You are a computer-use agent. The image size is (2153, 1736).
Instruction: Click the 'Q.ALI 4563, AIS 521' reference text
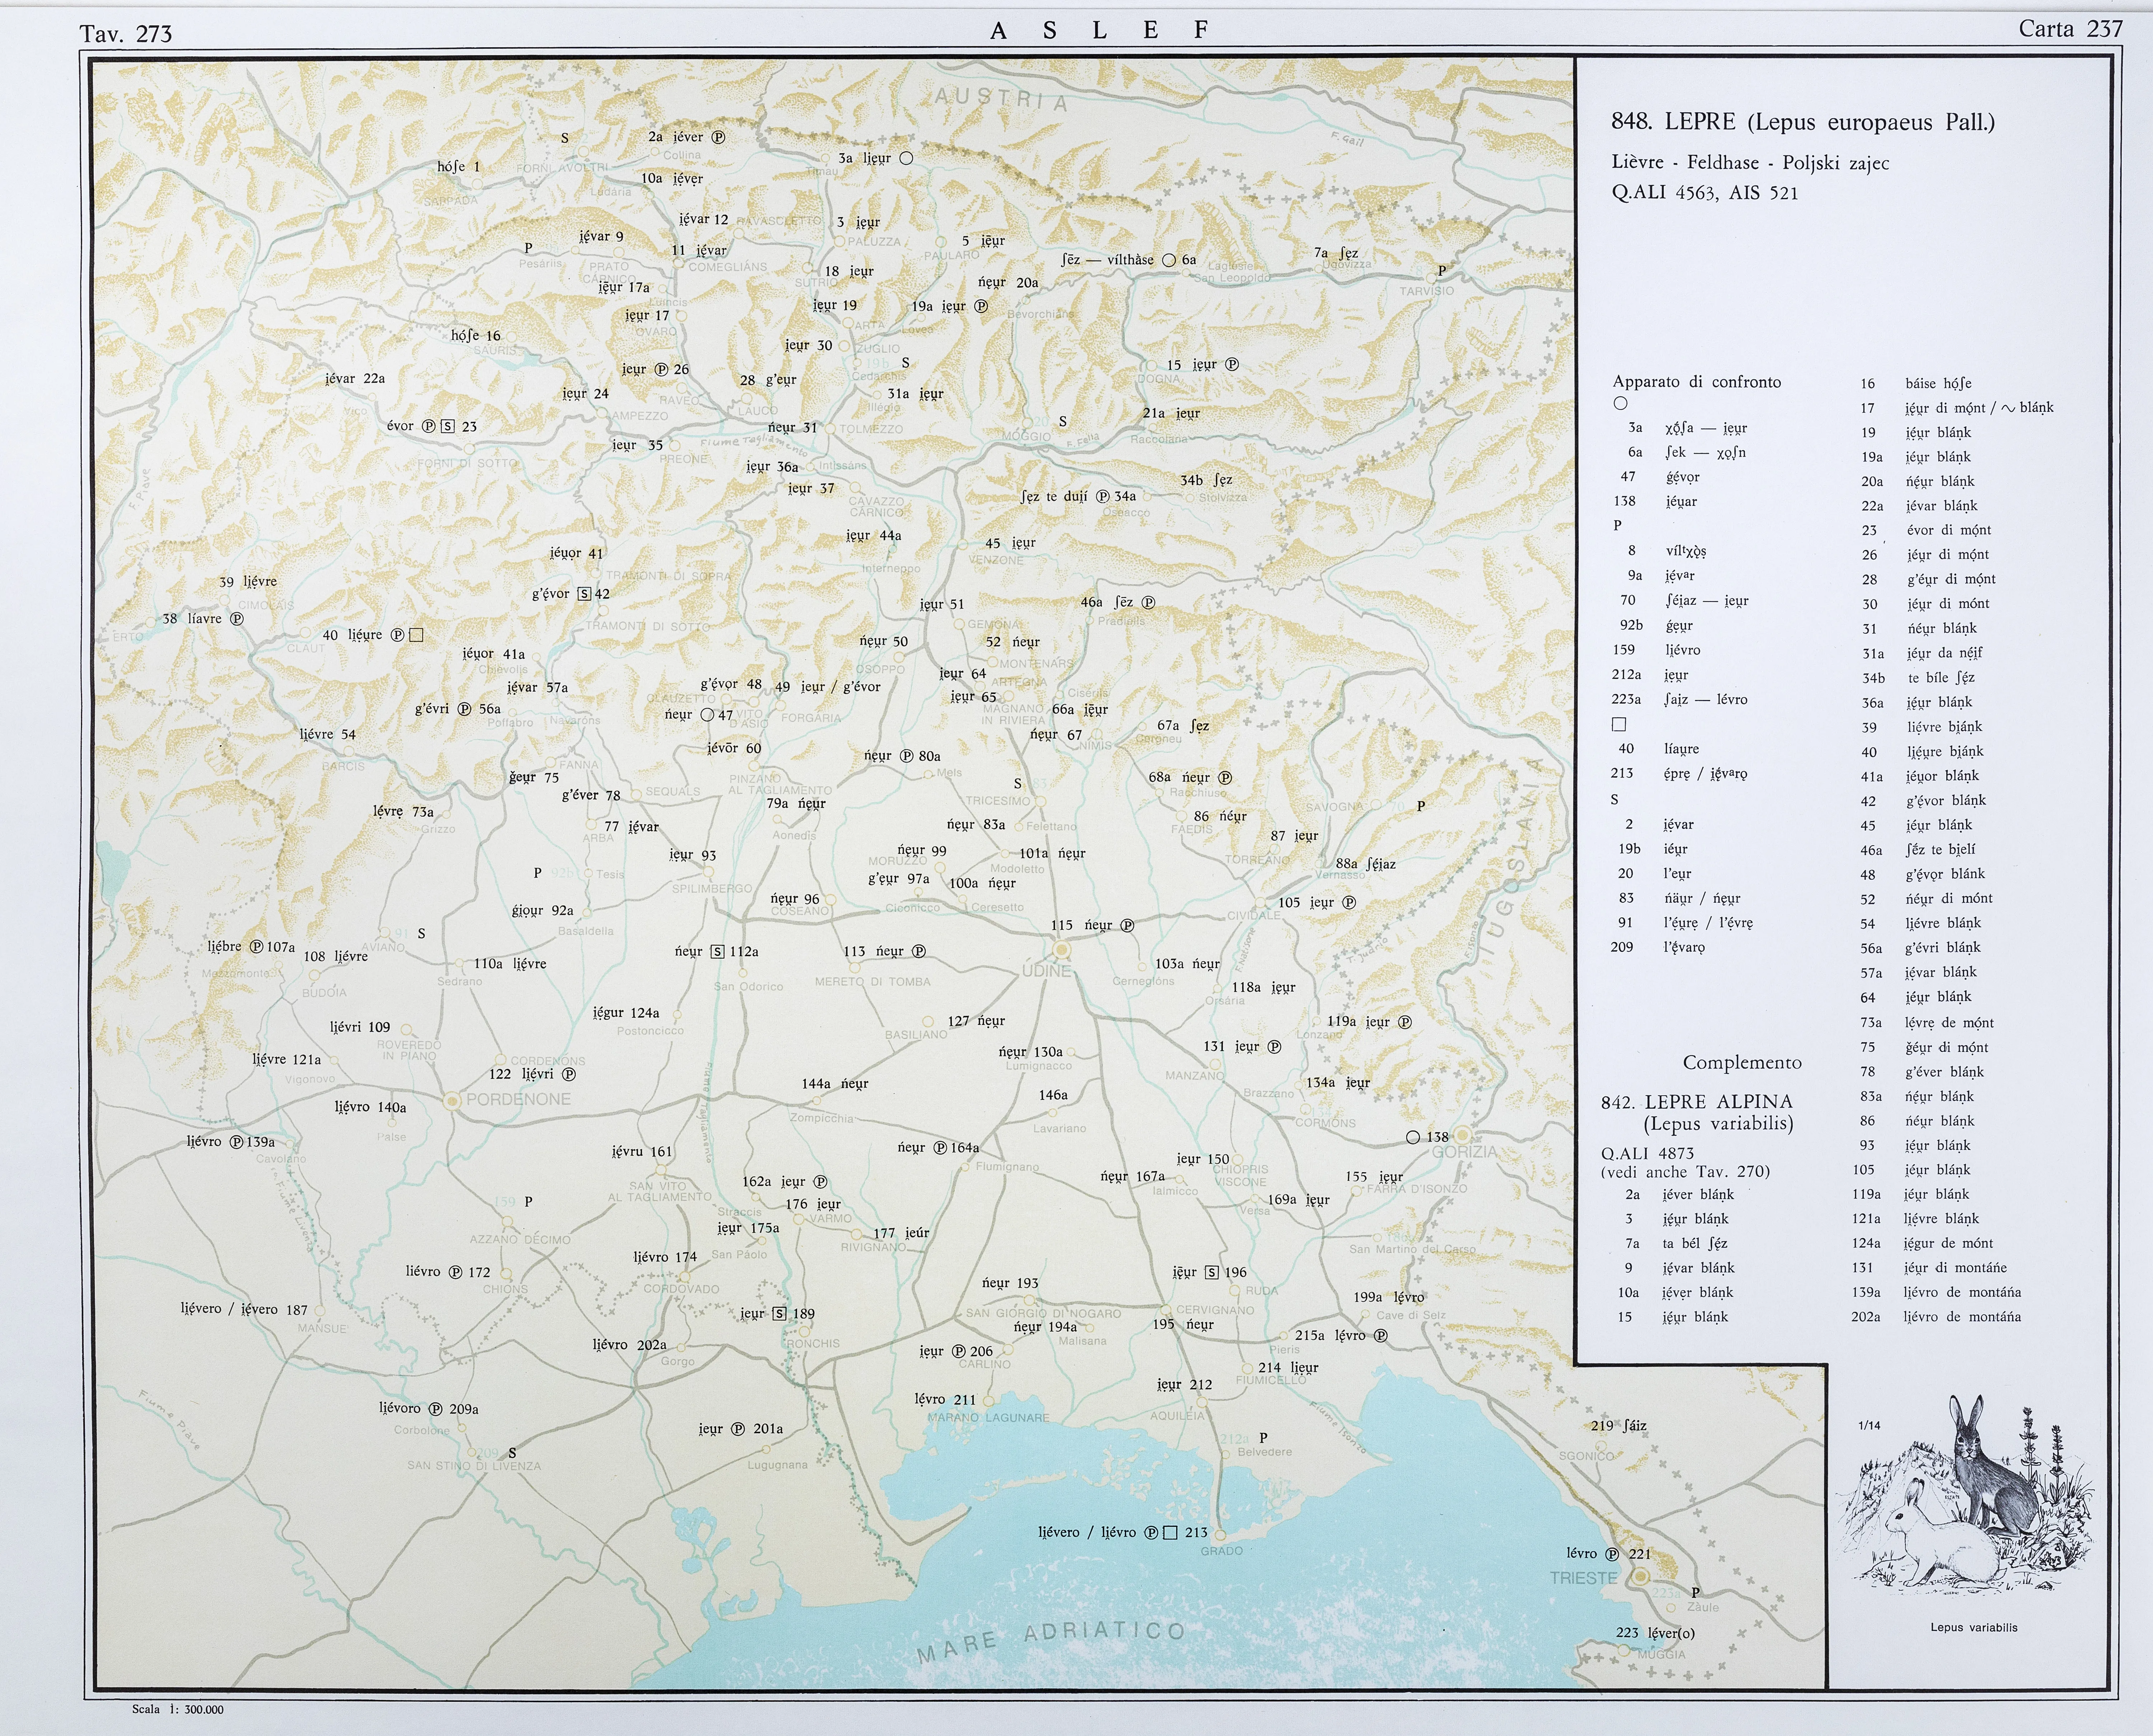click(1705, 193)
